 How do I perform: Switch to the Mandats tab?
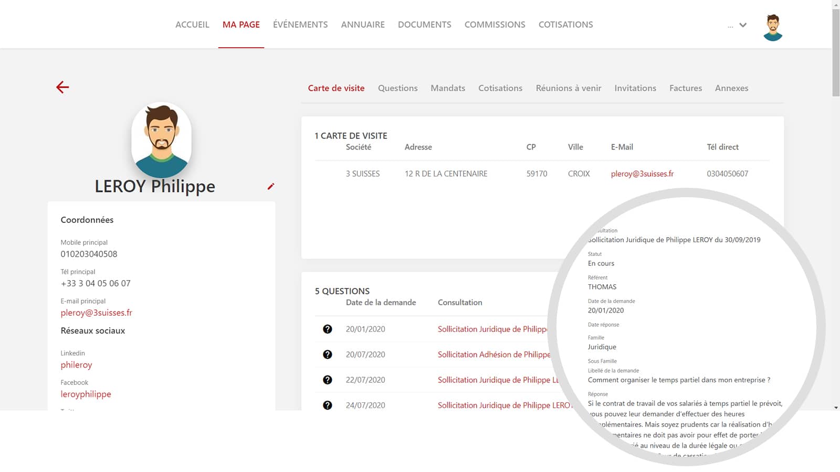coord(448,88)
